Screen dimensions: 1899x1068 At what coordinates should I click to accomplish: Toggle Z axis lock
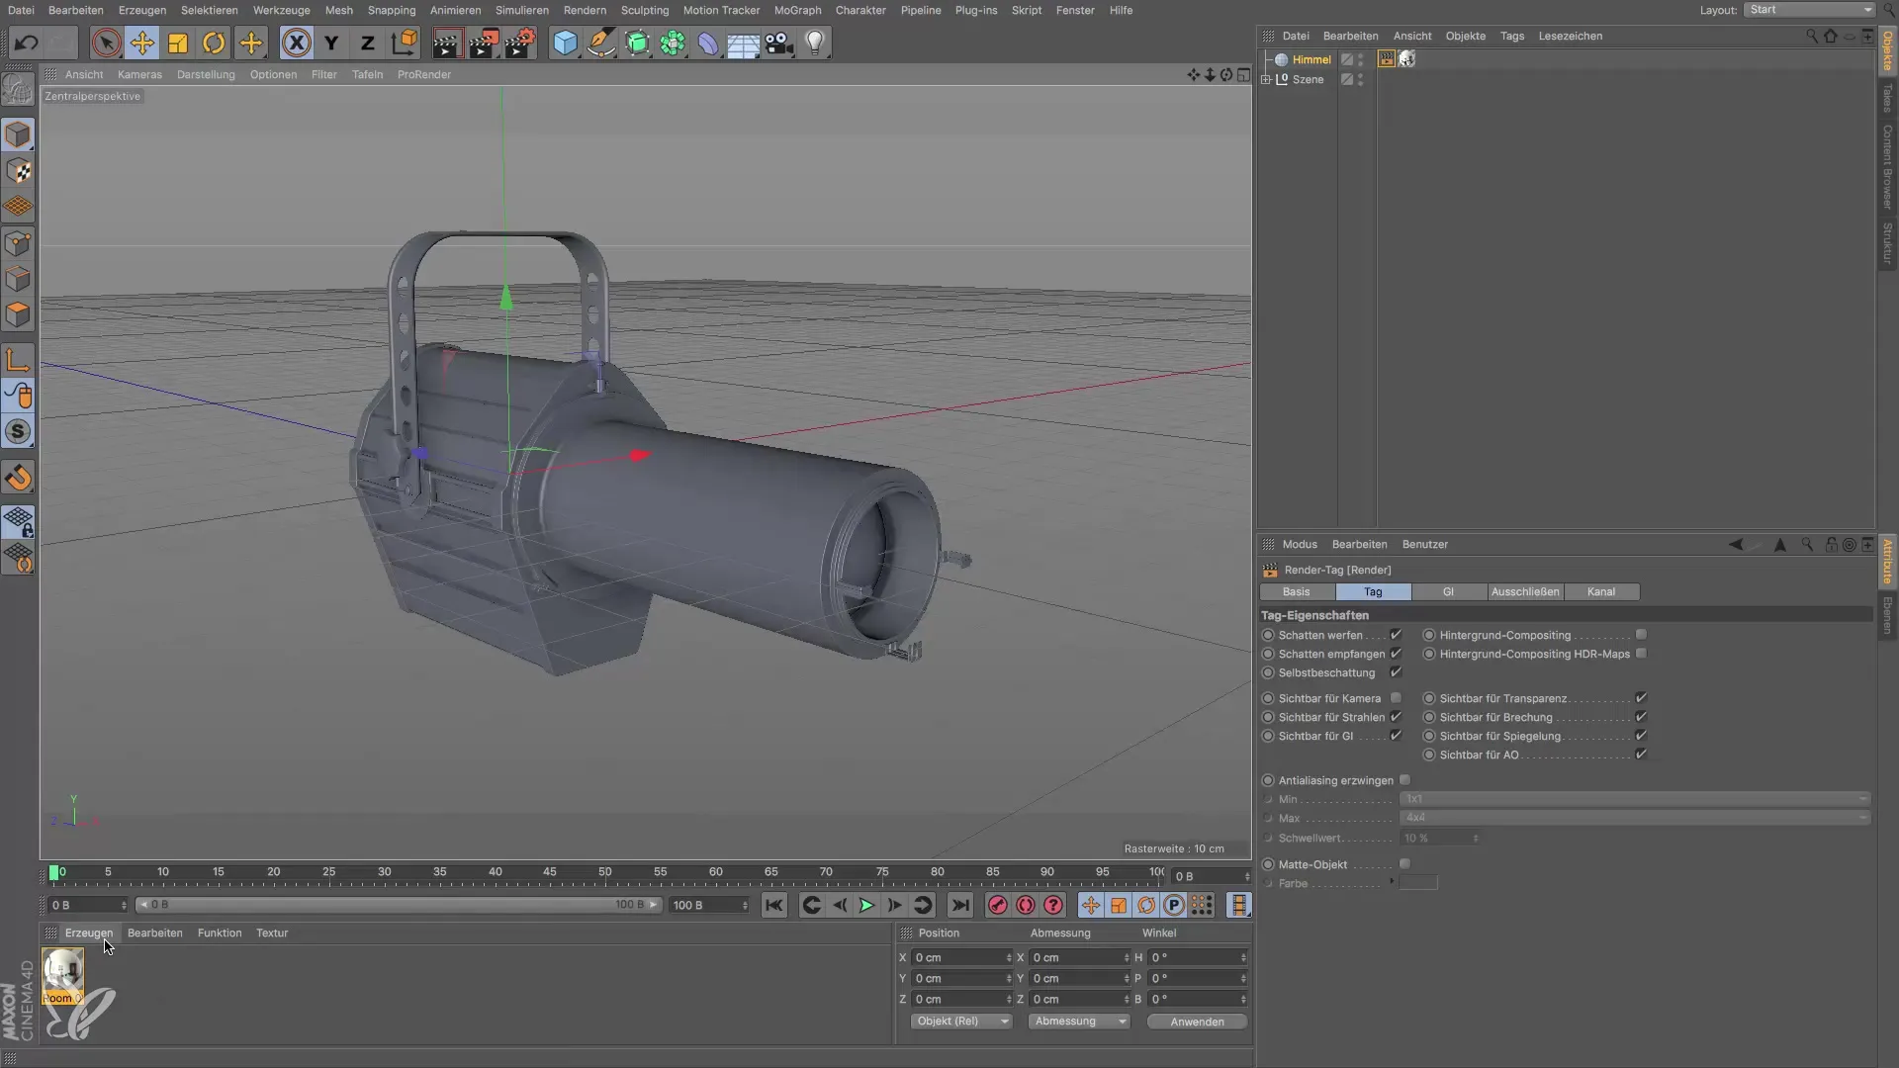[x=367, y=43]
